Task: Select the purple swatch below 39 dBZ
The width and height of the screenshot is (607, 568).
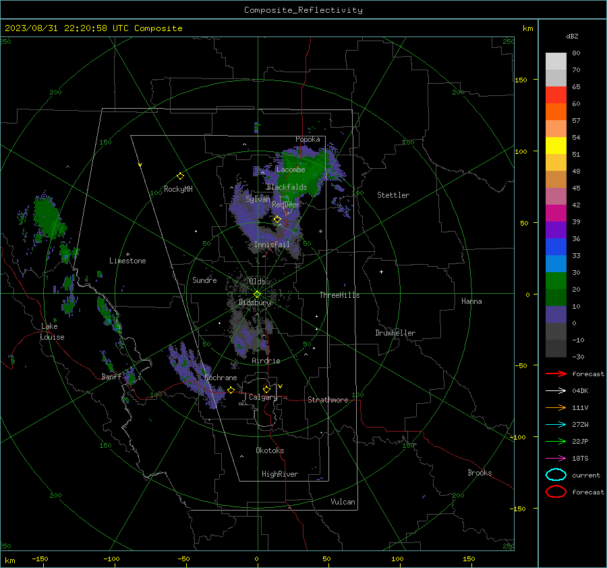Action: [556, 230]
